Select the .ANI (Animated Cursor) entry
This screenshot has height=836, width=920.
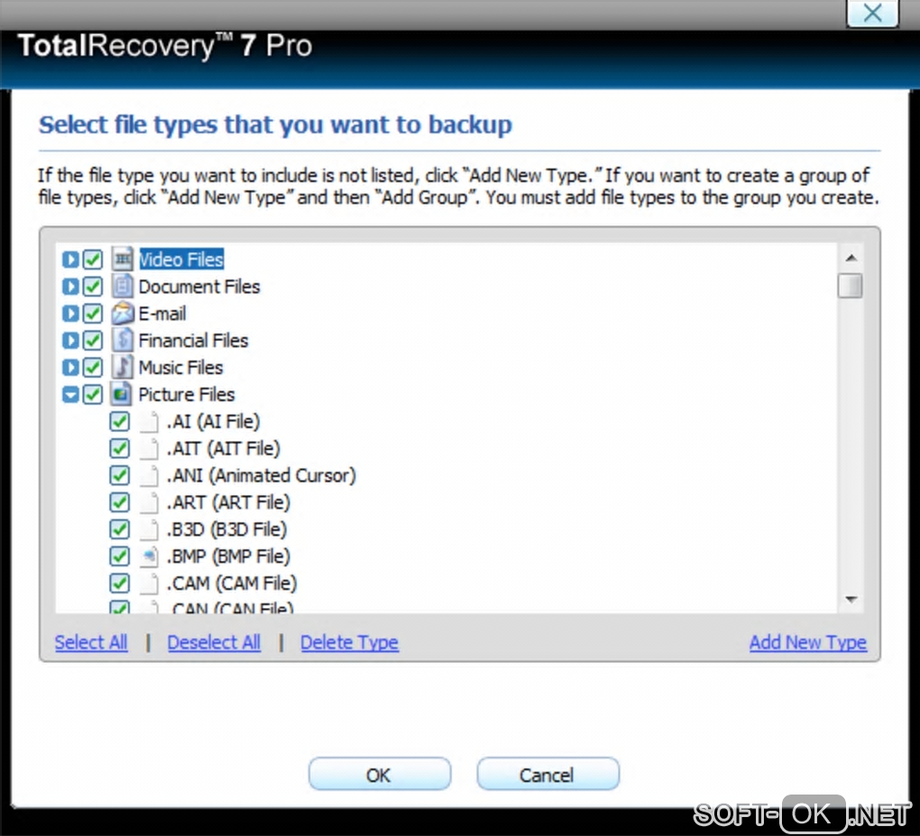(261, 475)
